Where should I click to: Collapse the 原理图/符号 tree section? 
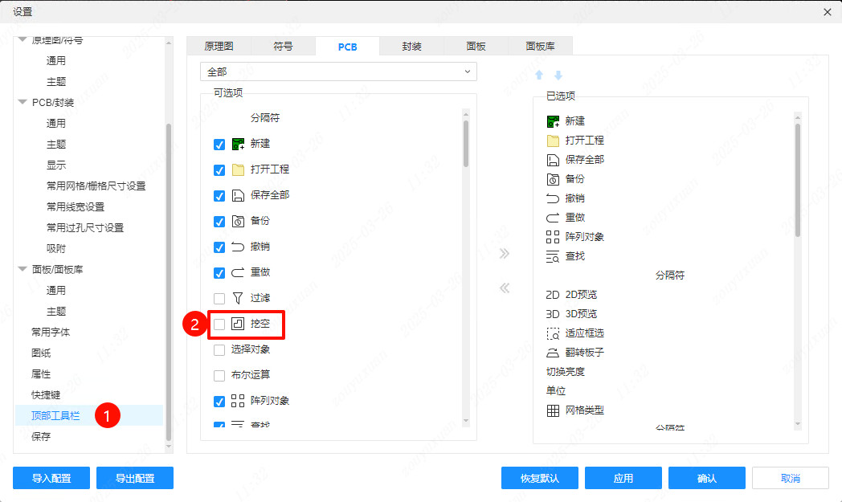coord(22,38)
